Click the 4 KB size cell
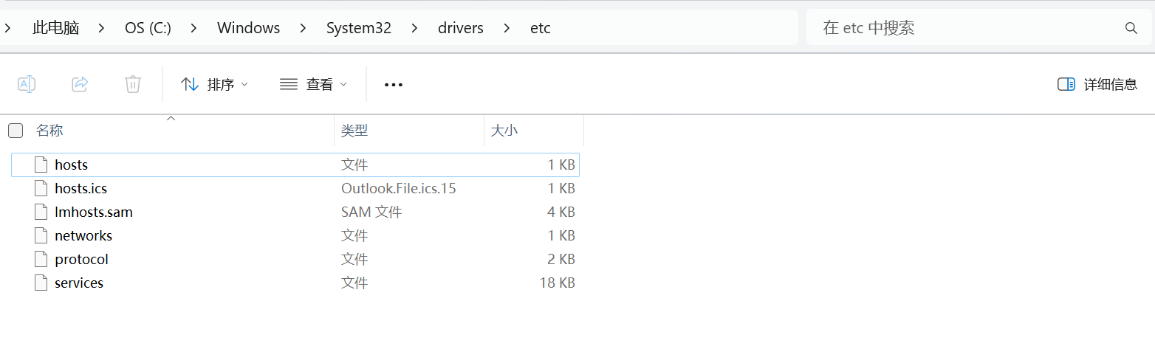 561,212
